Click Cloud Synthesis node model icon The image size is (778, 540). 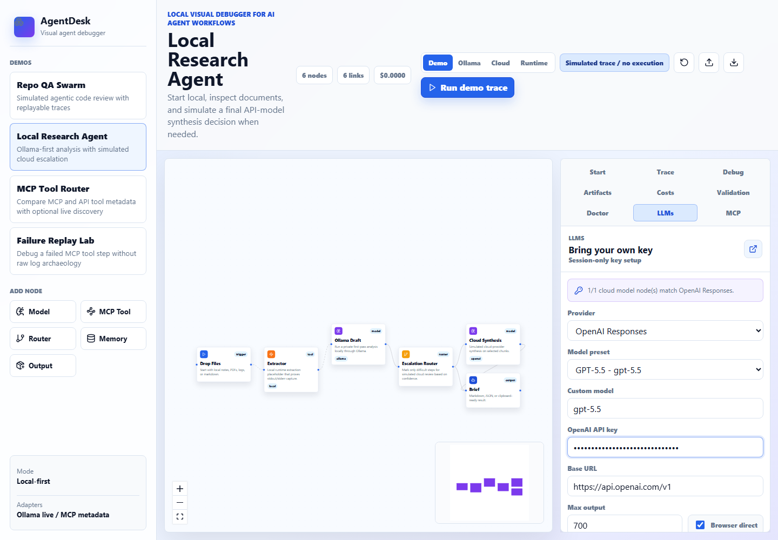[473, 331]
